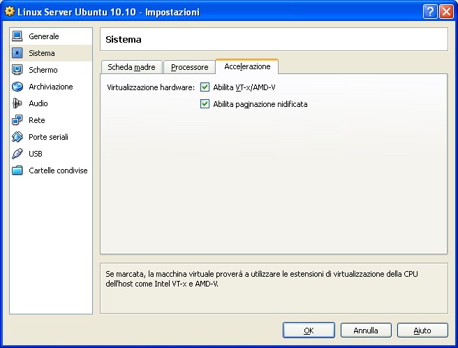Screen dimensions: 458x348
Task: Open help with the Aiuto button
Action: tap(422, 330)
